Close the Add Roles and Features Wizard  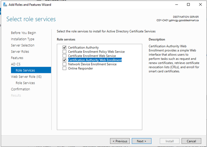[200, 5]
